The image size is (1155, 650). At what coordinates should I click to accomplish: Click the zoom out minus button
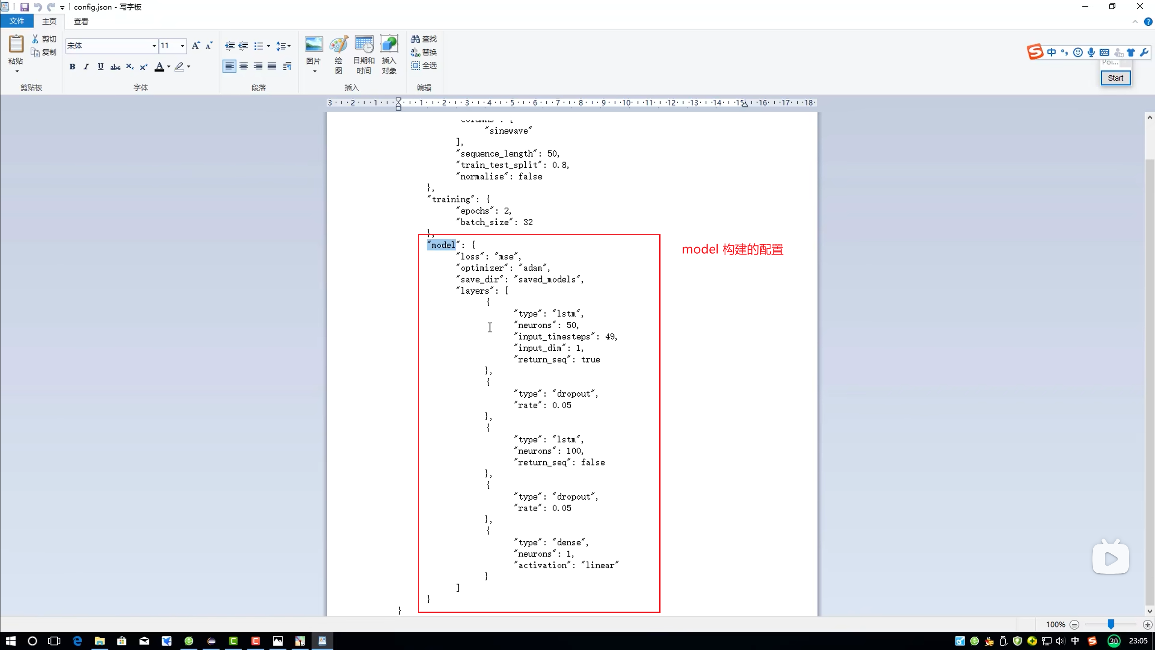[x=1074, y=625]
